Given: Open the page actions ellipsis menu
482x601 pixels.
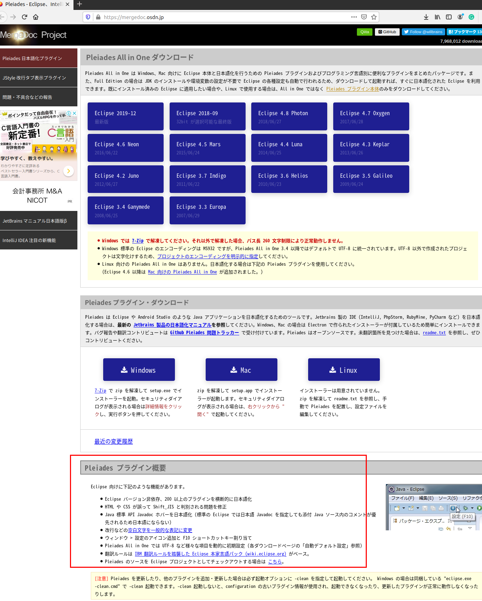Looking at the screenshot, I should (x=354, y=17).
